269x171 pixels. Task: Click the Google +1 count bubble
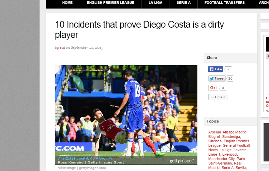223,88
